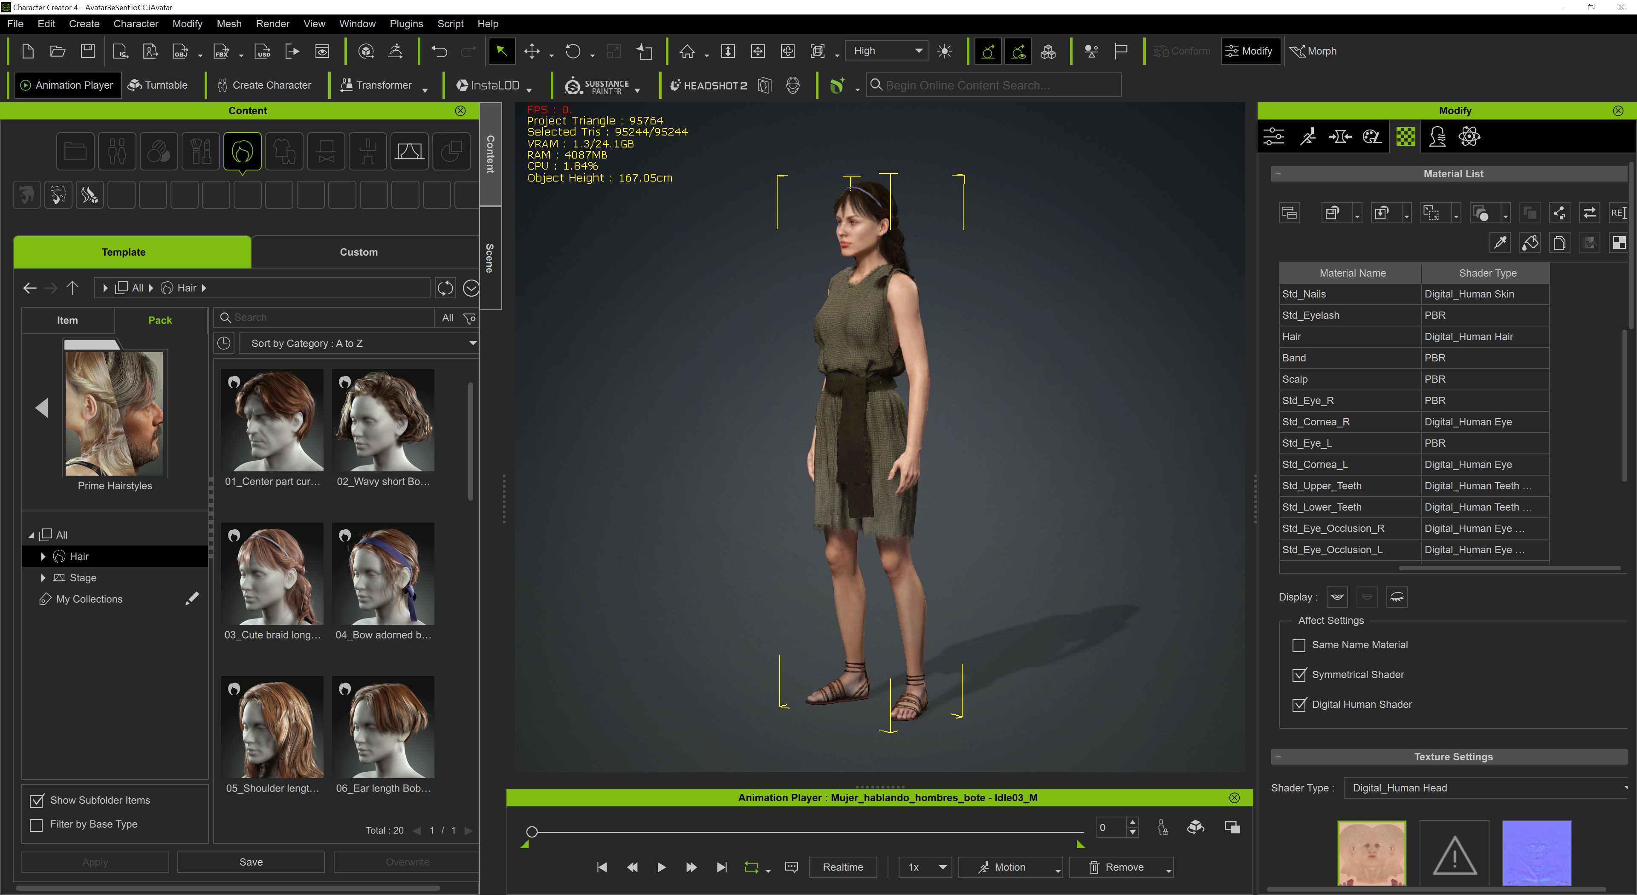Select the arrow Select tool
The width and height of the screenshot is (1637, 895).
pos(501,51)
